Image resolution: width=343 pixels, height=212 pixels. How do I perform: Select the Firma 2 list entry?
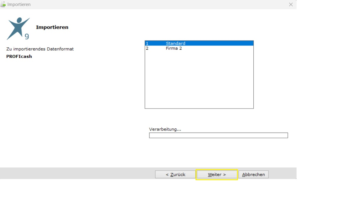pos(199,48)
